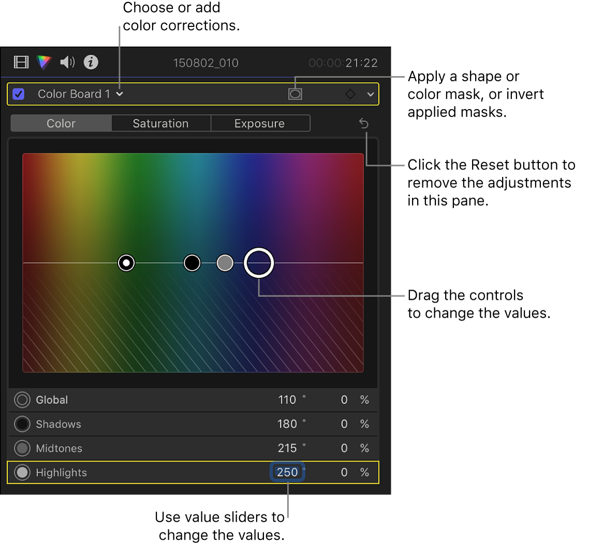Switch to the Saturation tab
The image size is (603, 546).
[160, 123]
